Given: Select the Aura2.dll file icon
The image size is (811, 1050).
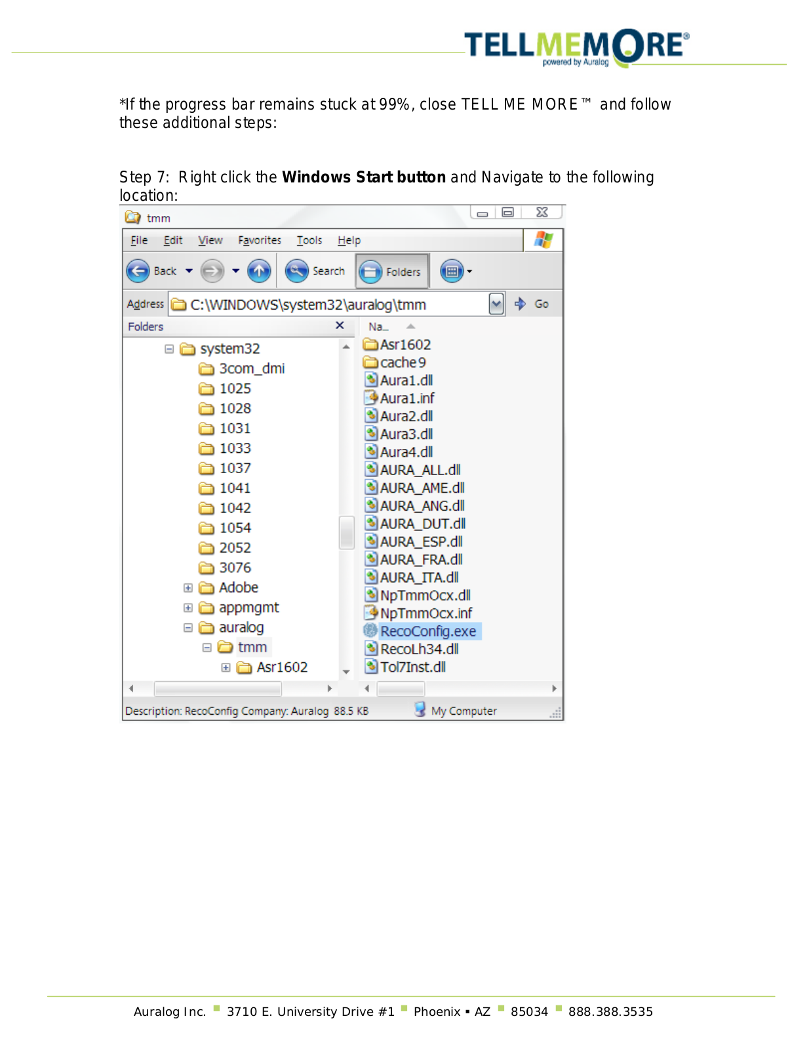Looking at the screenshot, I should (371, 416).
